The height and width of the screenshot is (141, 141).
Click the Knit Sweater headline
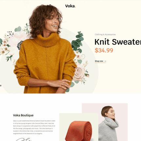click(x=118, y=42)
